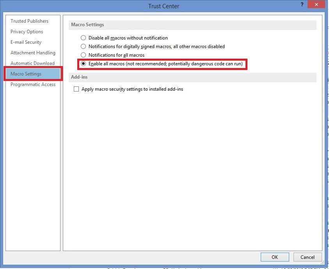The image size is (329, 269).
Task: Click the Trust Center title bar text
Action: [x=164, y=6]
